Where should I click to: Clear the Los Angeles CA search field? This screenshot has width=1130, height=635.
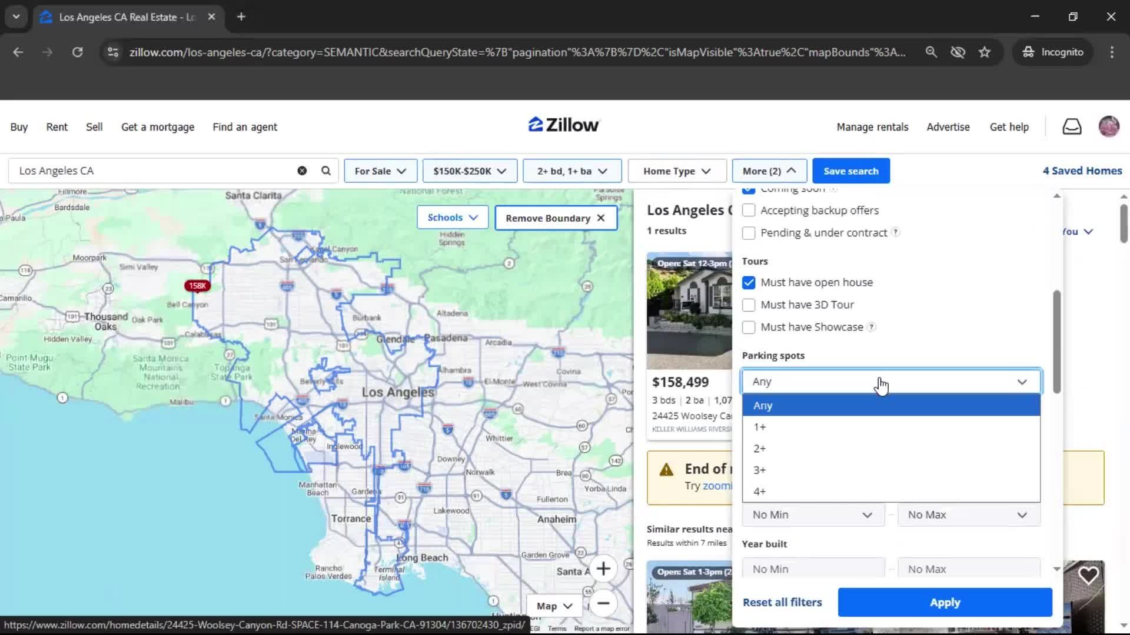coord(302,171)
